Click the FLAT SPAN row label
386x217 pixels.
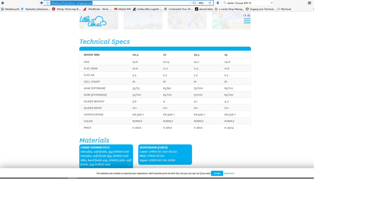tap(91, 69)
